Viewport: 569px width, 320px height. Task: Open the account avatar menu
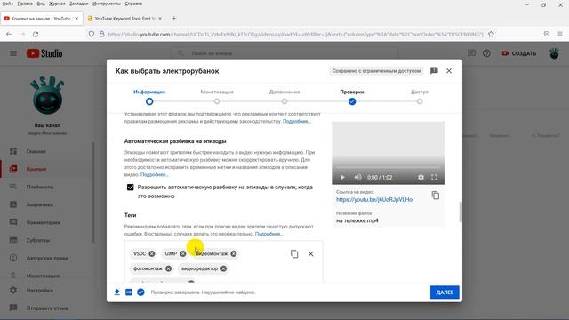coord(554,53)
